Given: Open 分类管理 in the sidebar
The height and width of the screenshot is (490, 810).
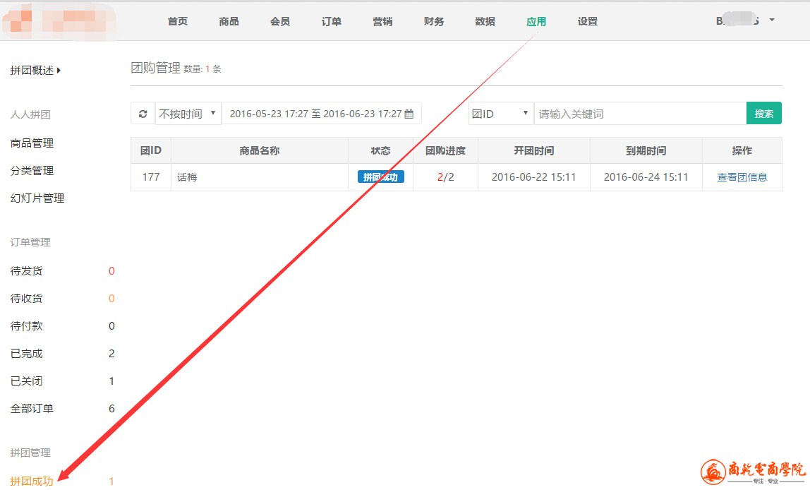Looking at the screenshot, I should tap(32, 171).
